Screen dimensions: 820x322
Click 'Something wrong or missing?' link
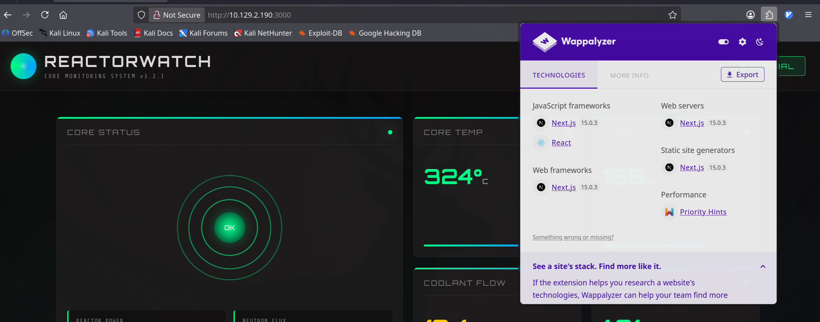tap(573, 237)
